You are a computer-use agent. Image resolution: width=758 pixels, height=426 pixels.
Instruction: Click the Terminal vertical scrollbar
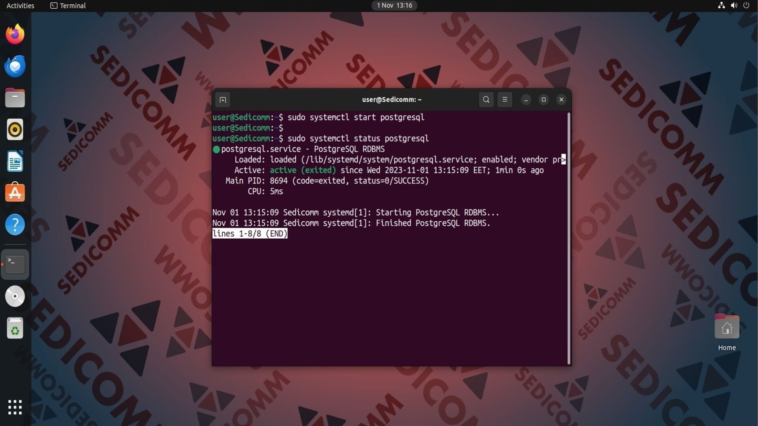[569, 239]
